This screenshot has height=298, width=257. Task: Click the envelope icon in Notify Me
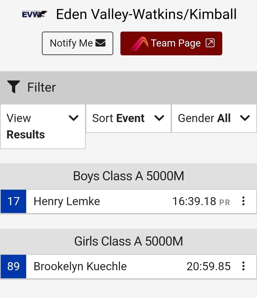[100, 43]
